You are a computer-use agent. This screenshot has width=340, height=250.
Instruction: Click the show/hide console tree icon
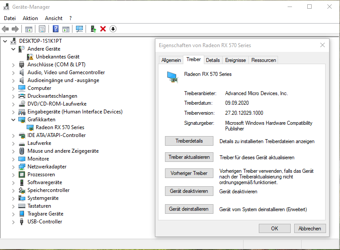[29, 29]
